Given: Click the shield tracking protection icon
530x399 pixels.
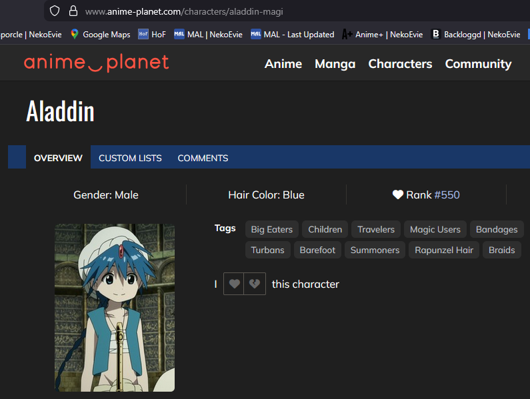Looking at the screenshot, I should 55,11.
